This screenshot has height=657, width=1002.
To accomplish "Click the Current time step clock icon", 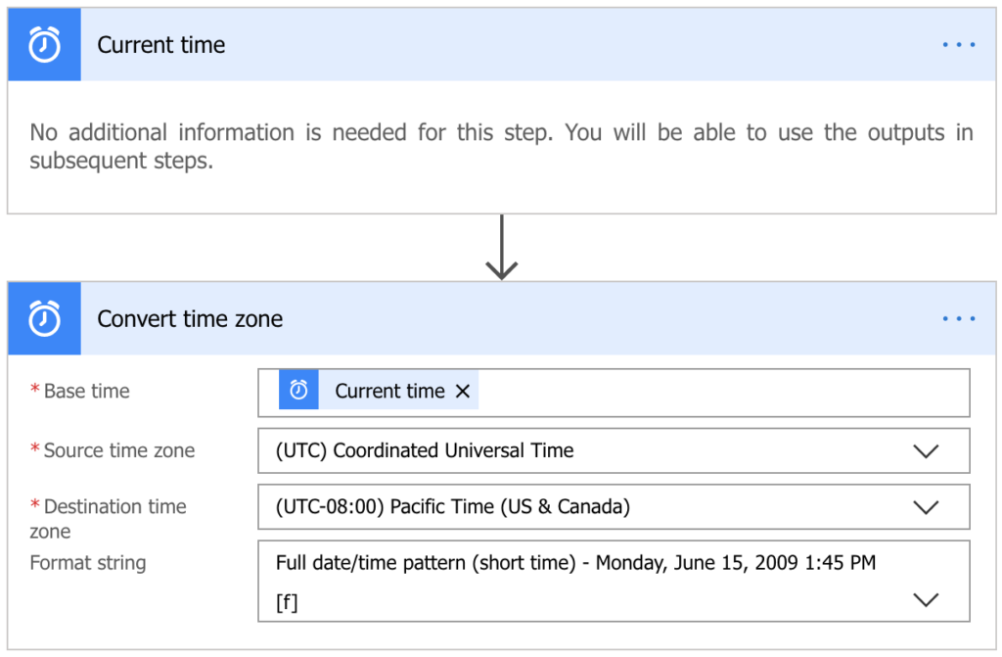I will [43, 44].
